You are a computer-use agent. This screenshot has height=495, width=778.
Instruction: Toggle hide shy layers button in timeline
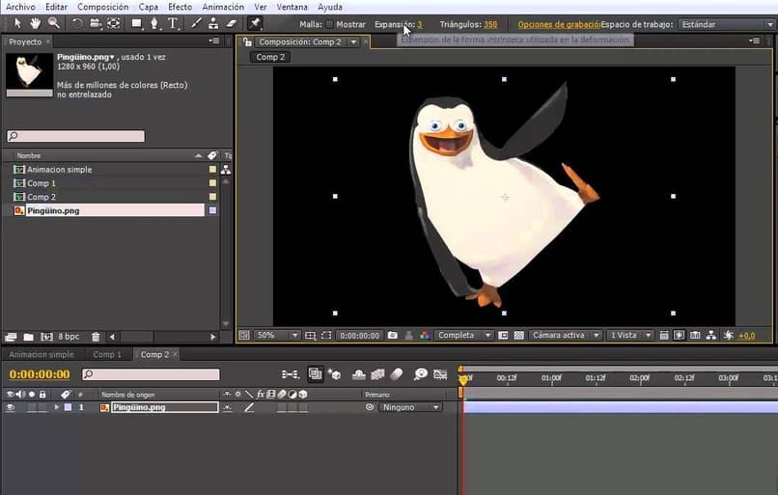click(359, 374)
